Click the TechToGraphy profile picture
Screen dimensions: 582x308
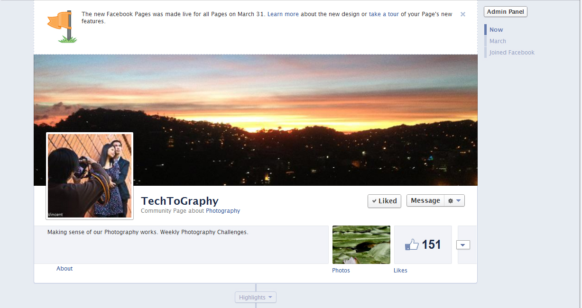tap(89, 175)
